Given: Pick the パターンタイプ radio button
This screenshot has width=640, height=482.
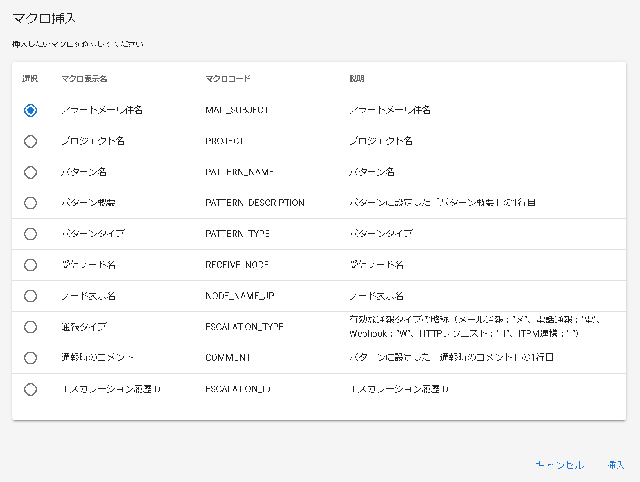Looking at the screenshot, I should pyautogui.click(x=31, y=234).
